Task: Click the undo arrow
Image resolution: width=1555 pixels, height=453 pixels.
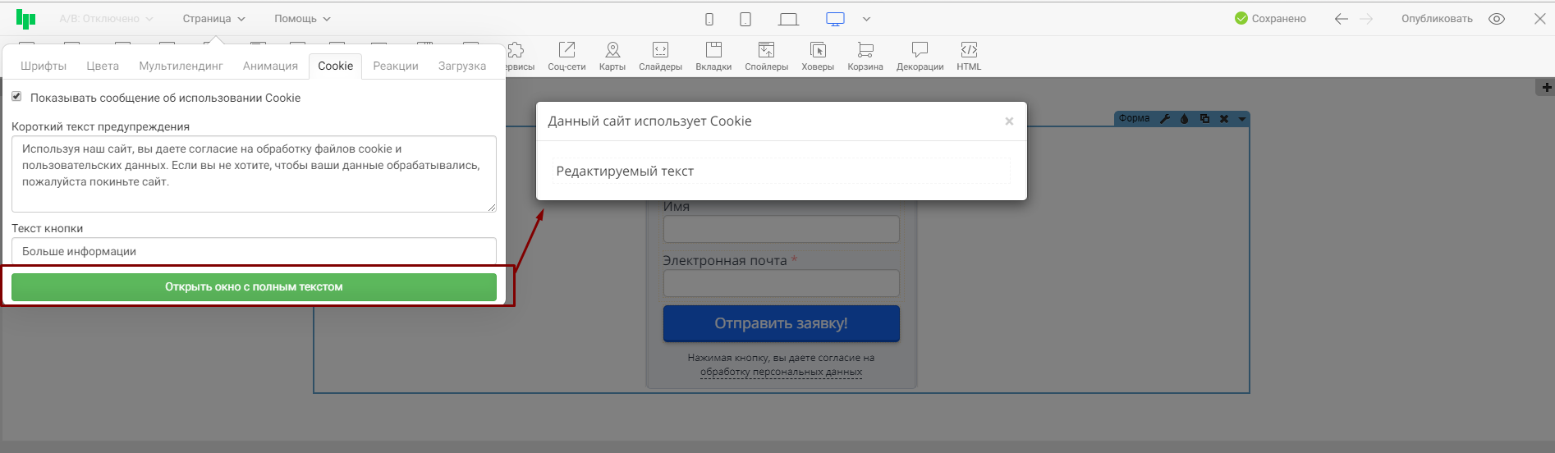Action: (x=1341, y=19)
